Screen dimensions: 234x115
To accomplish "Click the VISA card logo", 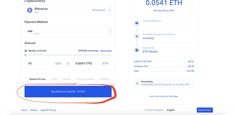I will point(30,31).
